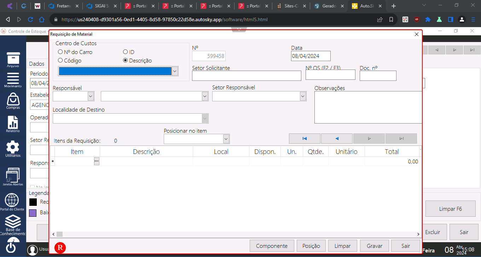This screenshot has width=481, height=257.
Task: Switch to Gerado browser tab
Action: [330, 6]
